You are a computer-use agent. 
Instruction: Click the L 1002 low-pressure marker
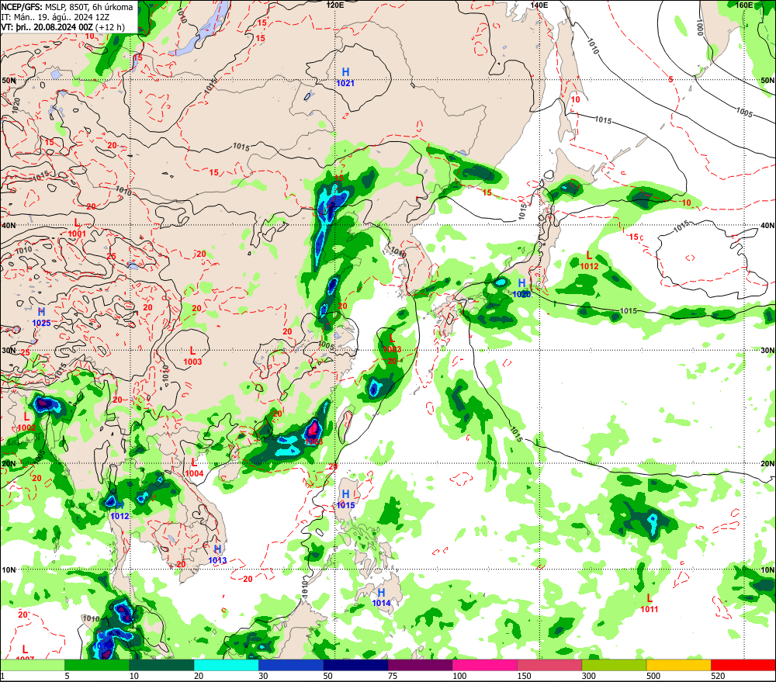pyautogui.click(x=26, y=422)
